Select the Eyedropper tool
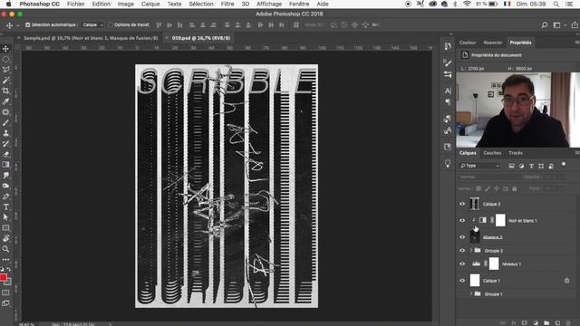580x326 pixels. pyautogui.click(x=6, y=101)
